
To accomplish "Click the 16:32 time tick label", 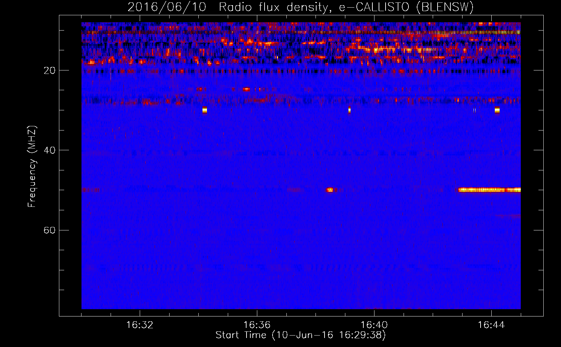I will [x=140, y=325].
